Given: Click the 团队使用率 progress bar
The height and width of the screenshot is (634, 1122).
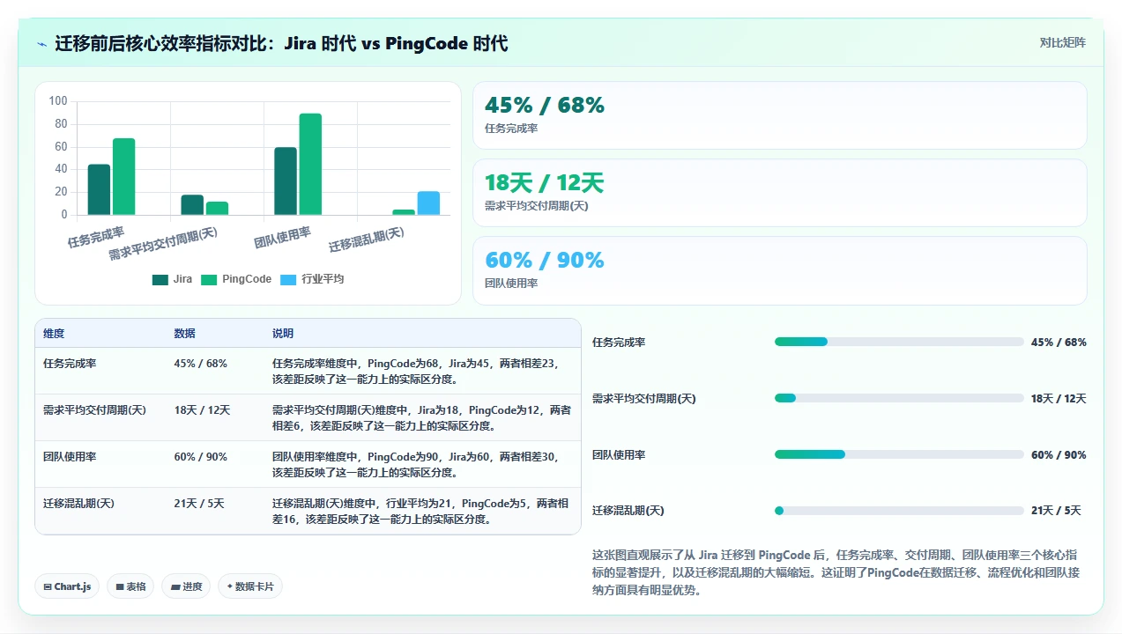Looking at the screenshot, I should point(899,454).
